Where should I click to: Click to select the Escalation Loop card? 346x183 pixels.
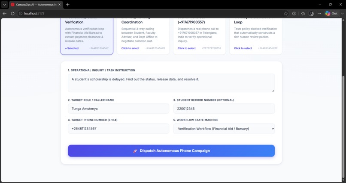[256, 36]
